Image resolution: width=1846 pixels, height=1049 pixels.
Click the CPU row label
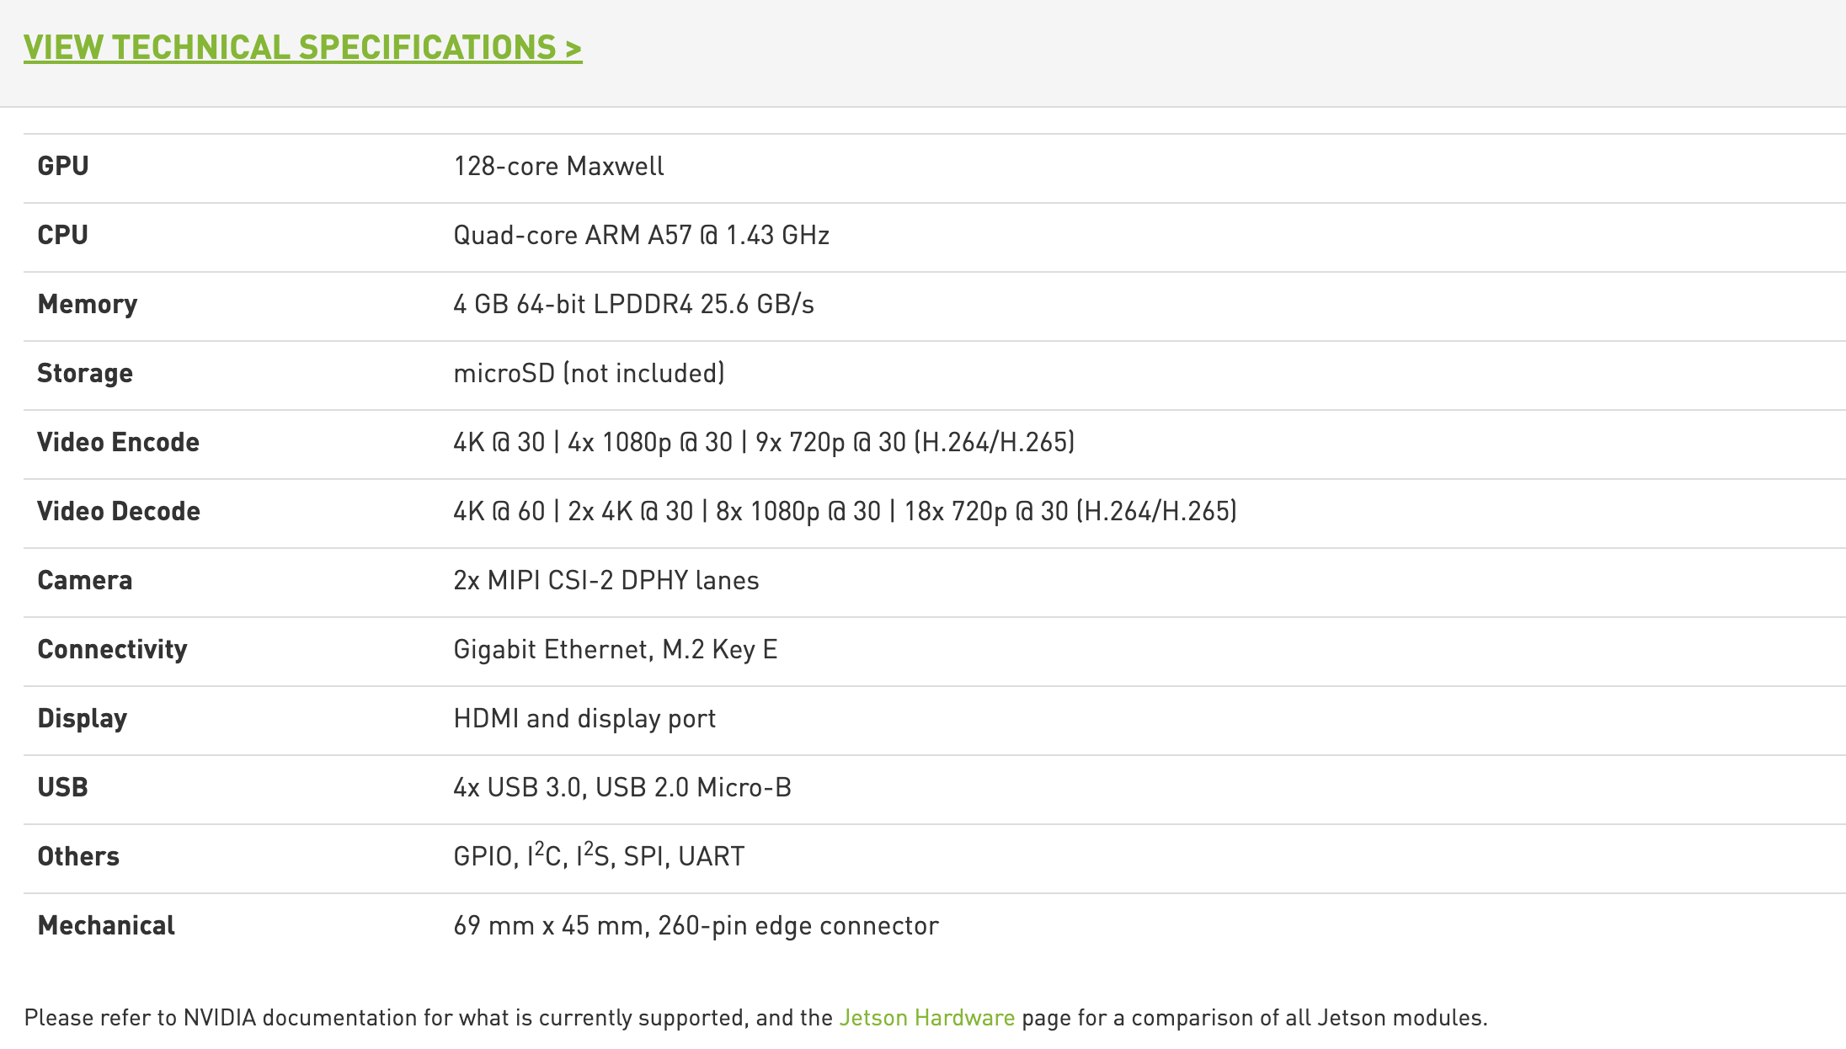[x=63, y=235]
